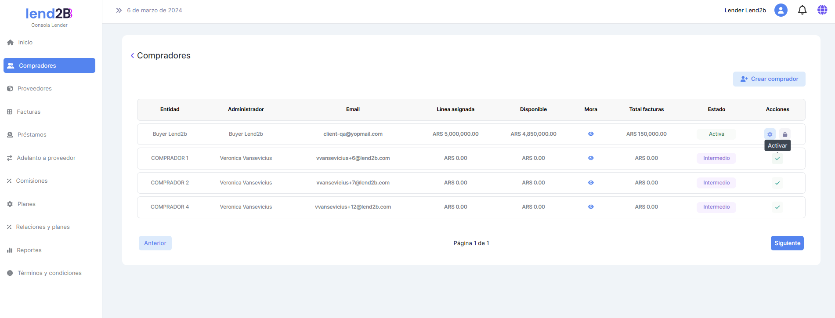Go back using the chevron beside Compradores
This screenshot has width=835, height=318.
[132, 56]
